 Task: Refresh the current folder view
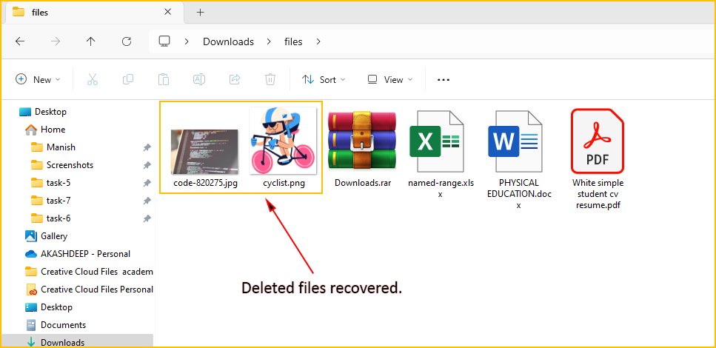pos(127,41)
